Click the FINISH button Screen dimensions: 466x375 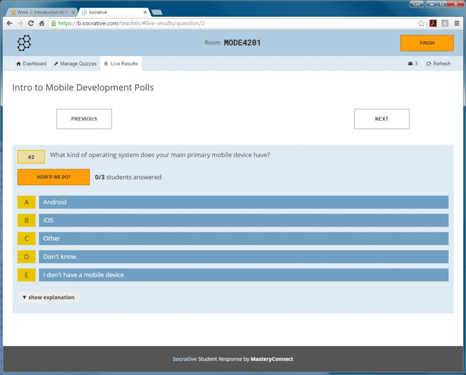coord(427,43)
